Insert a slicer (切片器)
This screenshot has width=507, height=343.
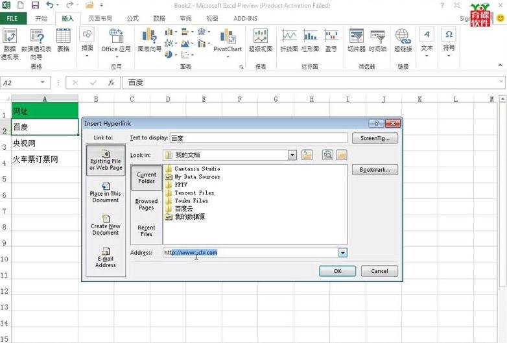point(357,40)
